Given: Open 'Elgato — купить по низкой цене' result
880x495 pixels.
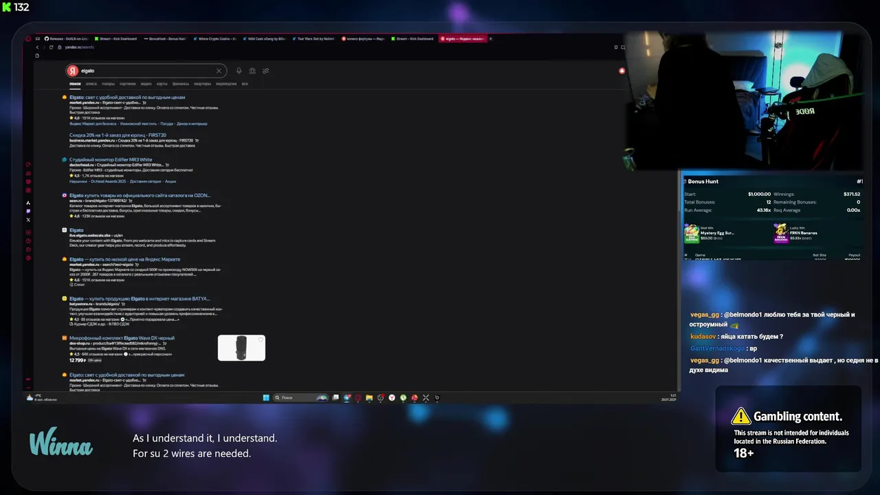Looking at the screenshot, I should point(124,259).
